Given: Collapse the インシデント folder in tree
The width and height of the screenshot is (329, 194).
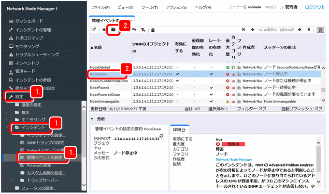Looking at the screenshot, I should 11,128.
